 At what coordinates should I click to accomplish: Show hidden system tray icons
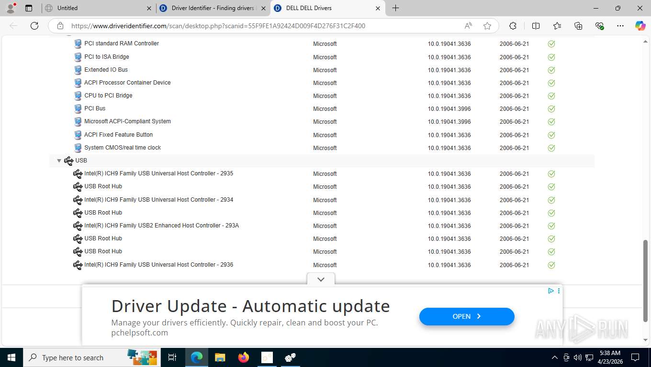pyautogui.click(x=555, y=357)
